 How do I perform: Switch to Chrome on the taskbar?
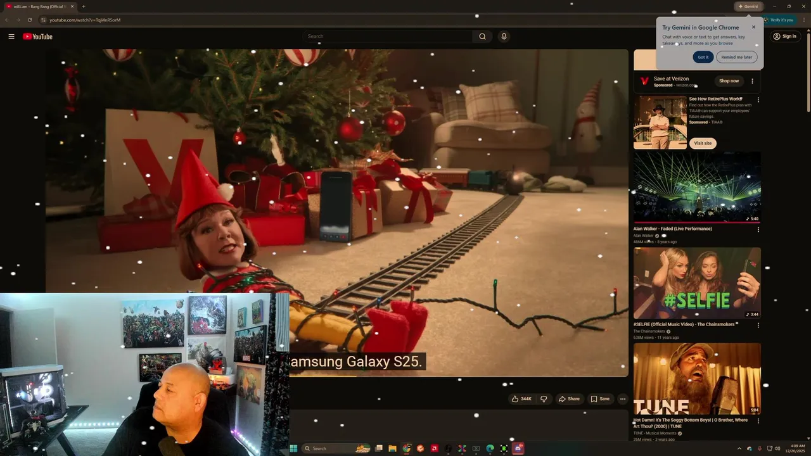pyautogui.click(x=406, y=448)
